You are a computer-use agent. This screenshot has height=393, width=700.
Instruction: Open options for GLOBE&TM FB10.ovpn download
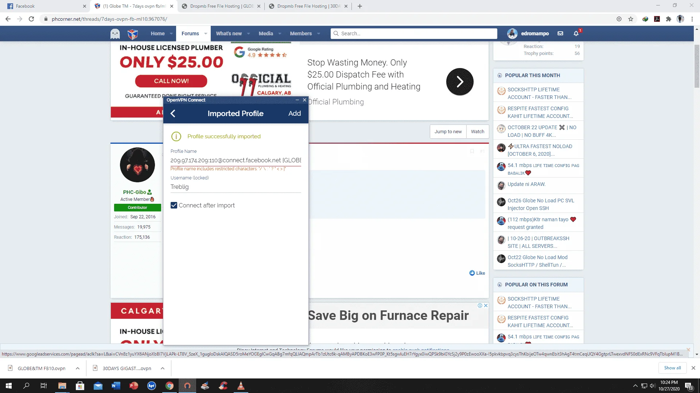(x=78, y=368)
